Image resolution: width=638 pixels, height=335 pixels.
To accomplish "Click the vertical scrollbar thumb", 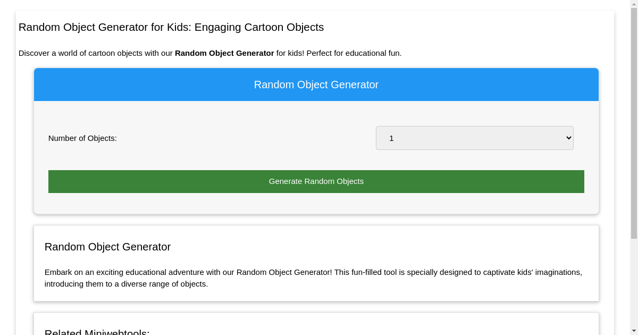I will 634,122.
